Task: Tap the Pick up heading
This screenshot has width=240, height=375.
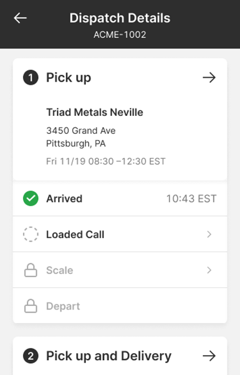Action: coord(69,78)
